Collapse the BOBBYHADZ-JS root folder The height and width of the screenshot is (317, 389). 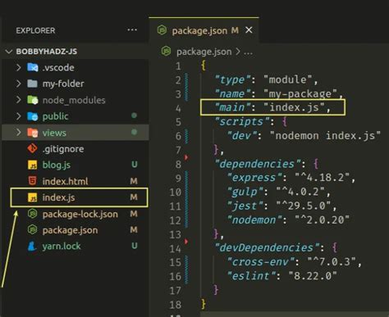(x=9, y=52)
